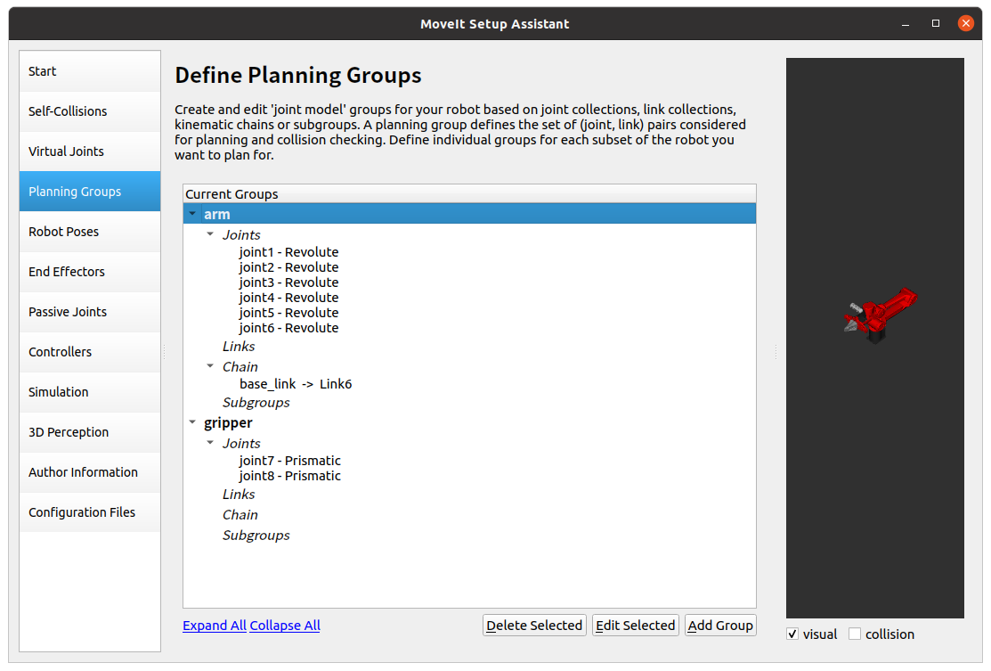Select Chain under gripper group
This screenshot has width=991, height=671.
click(x=240, y=515)
